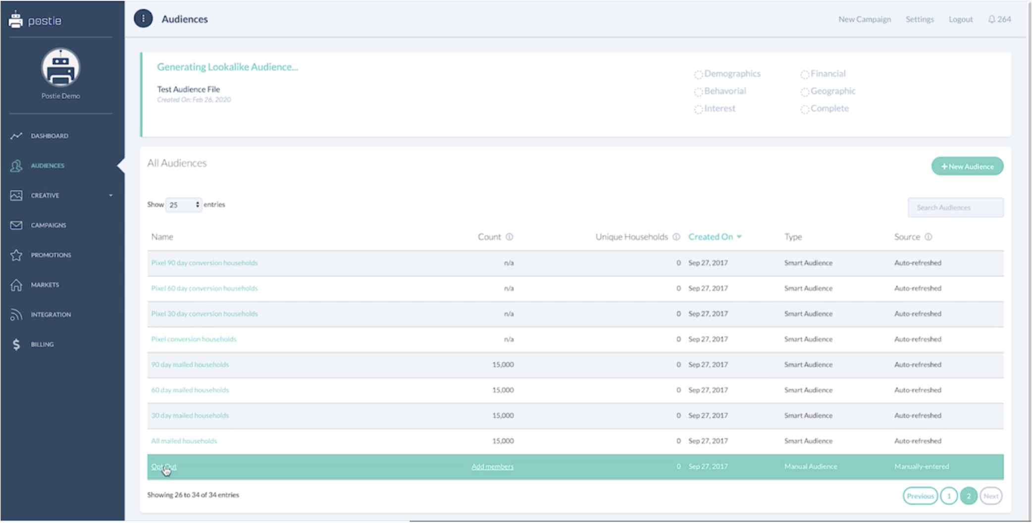Click the Postie Demo robot avatar
The height and width of the screenshot is (523, 1032).
60,68
